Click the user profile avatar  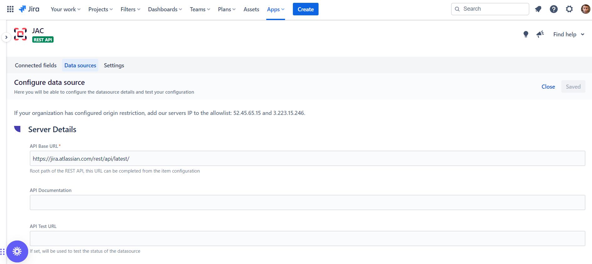585,9
